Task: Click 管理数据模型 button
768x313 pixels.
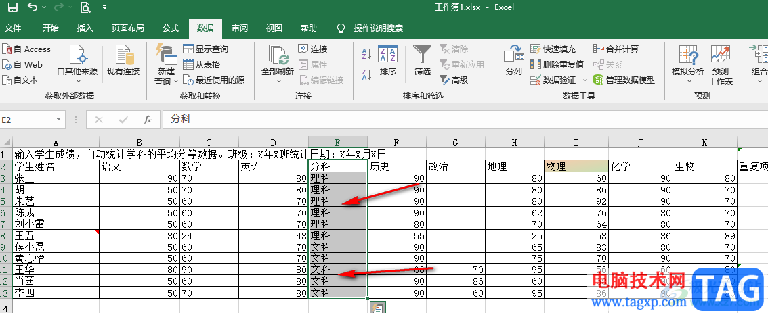Action: [624, 80]
